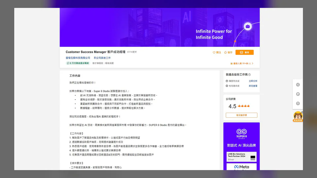Click the resume match 履歷符合度 circle icon

(227, 81)
